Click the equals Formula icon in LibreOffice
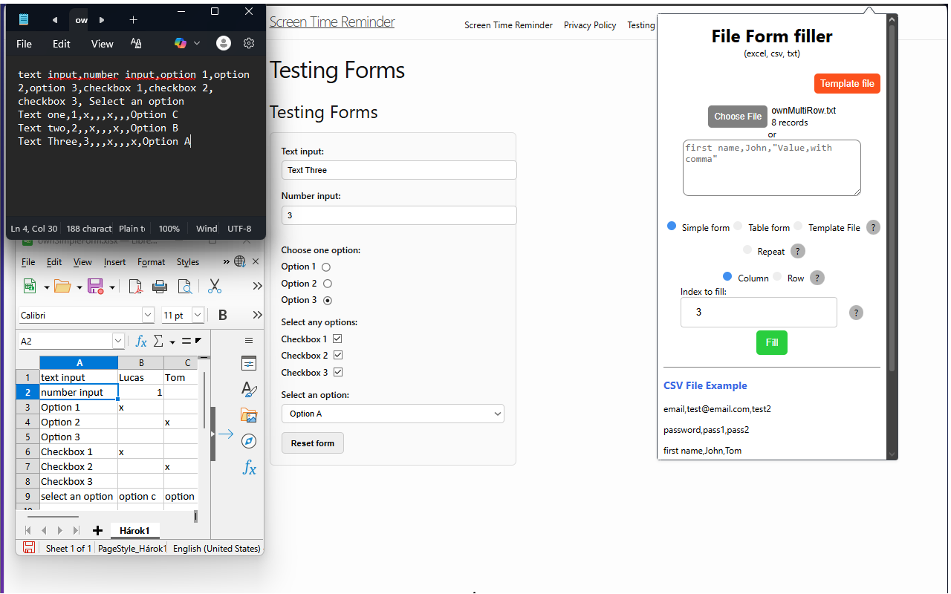951x594 pixels. click(186, 341)
